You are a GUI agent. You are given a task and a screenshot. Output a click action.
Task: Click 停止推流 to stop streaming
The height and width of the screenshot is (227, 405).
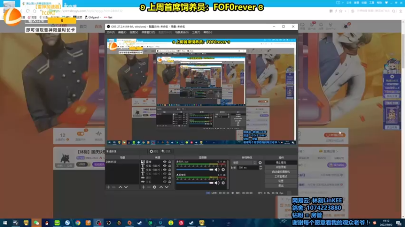[x=281, y=162]
